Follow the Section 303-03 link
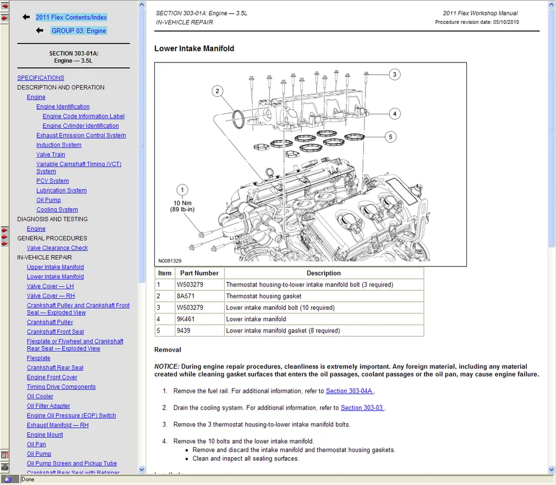The image size is (556, 485). point(362,407)
